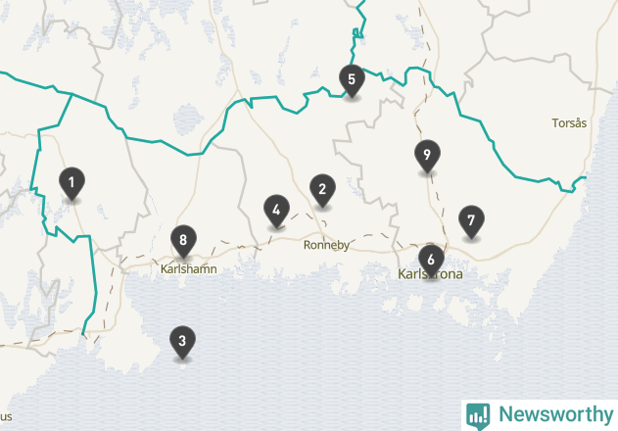Click the Karlshamn town label
This screenshot has height=431, width=618.
[x=188, y=269]
